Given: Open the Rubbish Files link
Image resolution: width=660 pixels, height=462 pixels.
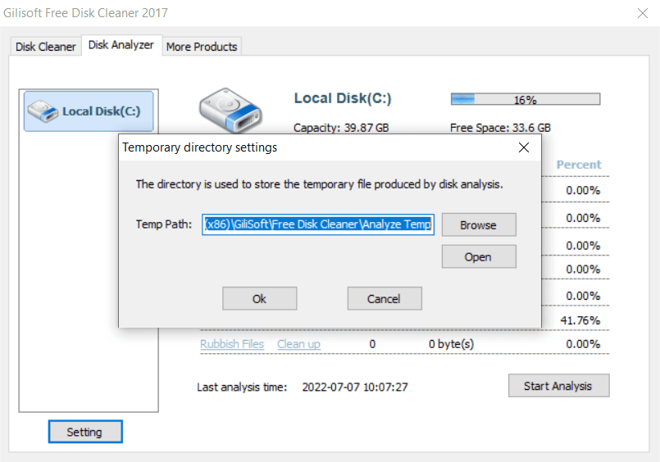Looking at the screenshot, I should point(232,344).
